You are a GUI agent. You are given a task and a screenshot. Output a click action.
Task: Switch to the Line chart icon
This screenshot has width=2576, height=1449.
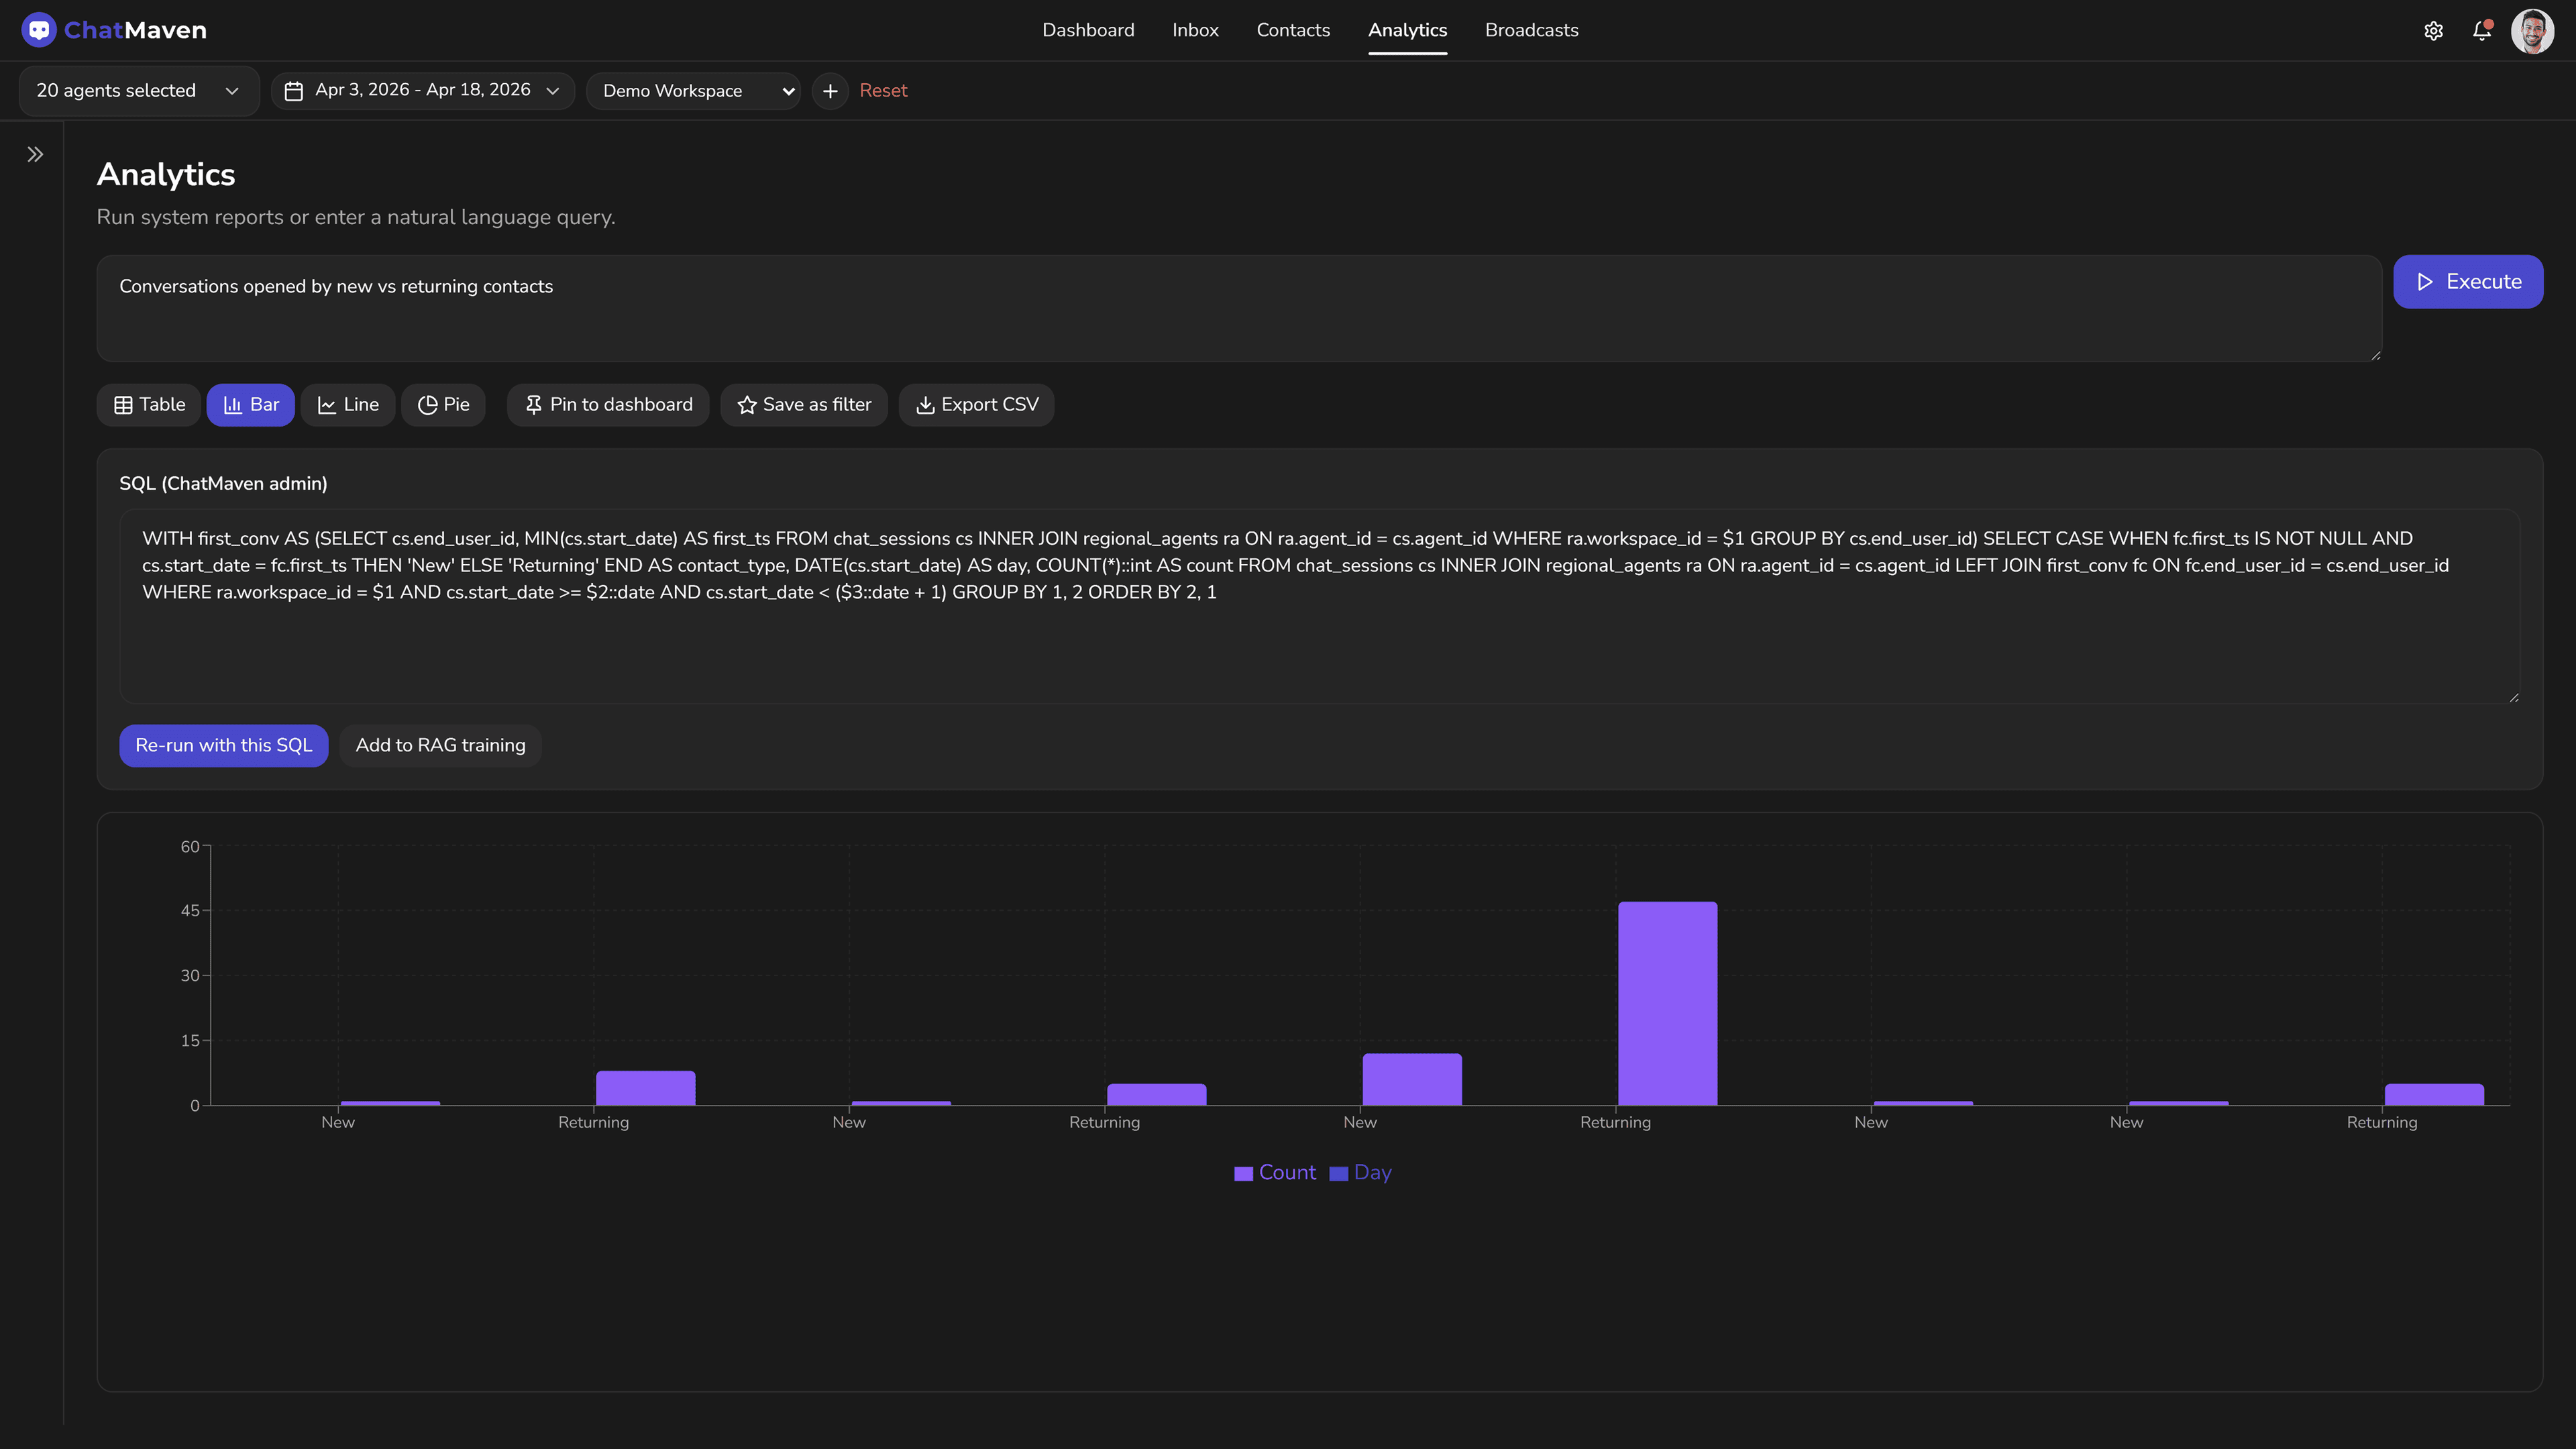tap(328, 405)
